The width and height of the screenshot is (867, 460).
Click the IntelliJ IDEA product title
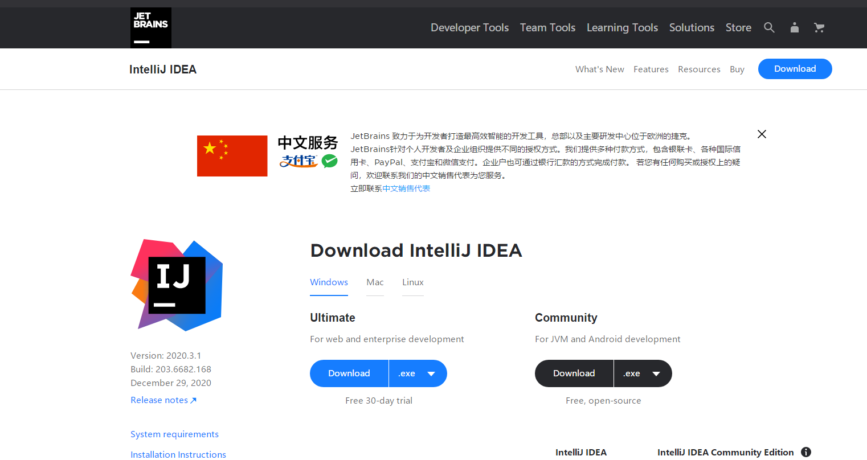pyautogui.click(x=163, y=69)
